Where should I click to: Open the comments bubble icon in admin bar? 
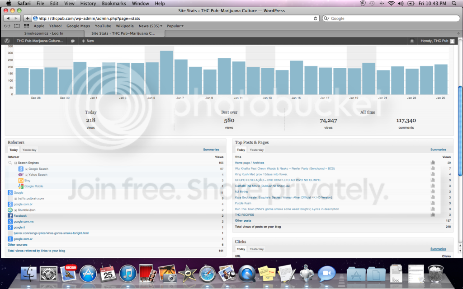pyautogui.click(x=73, y=41)
